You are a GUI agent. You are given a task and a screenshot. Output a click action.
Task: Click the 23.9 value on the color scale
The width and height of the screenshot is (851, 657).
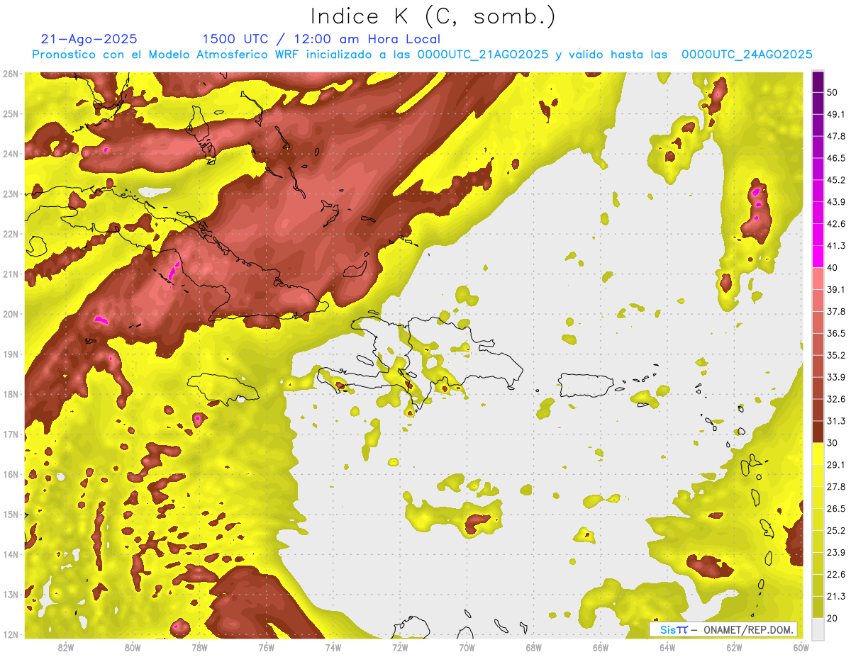tap(835, 552)
